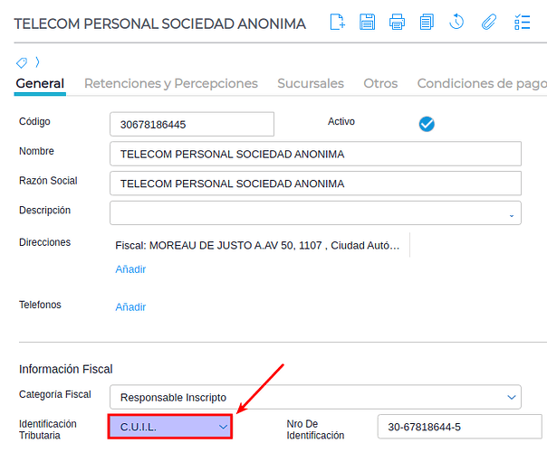Click Añadir next to Telefonos
Screen dimensions: 547x452
pyautogui.click(x=130, y=307)
